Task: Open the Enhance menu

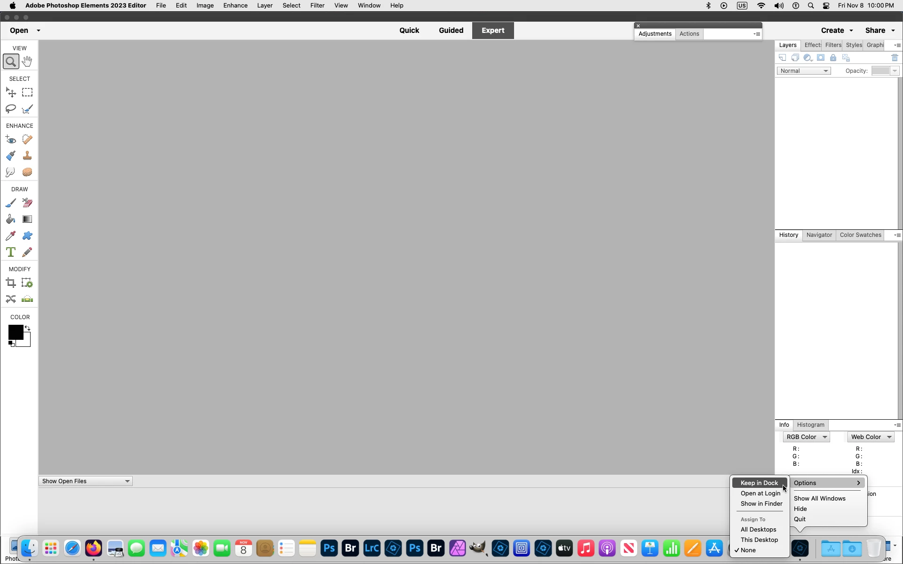Action: point(235,6)
